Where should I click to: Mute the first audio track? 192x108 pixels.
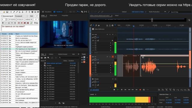point(107,34)
